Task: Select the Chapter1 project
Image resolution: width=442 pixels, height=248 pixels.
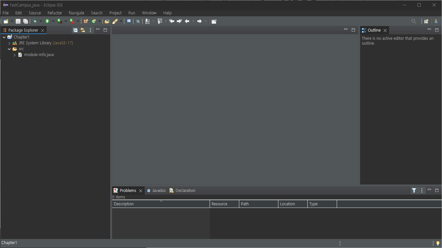Action: point(22,37)
